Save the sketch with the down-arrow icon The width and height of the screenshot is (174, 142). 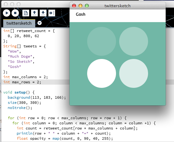click(43, 13)
